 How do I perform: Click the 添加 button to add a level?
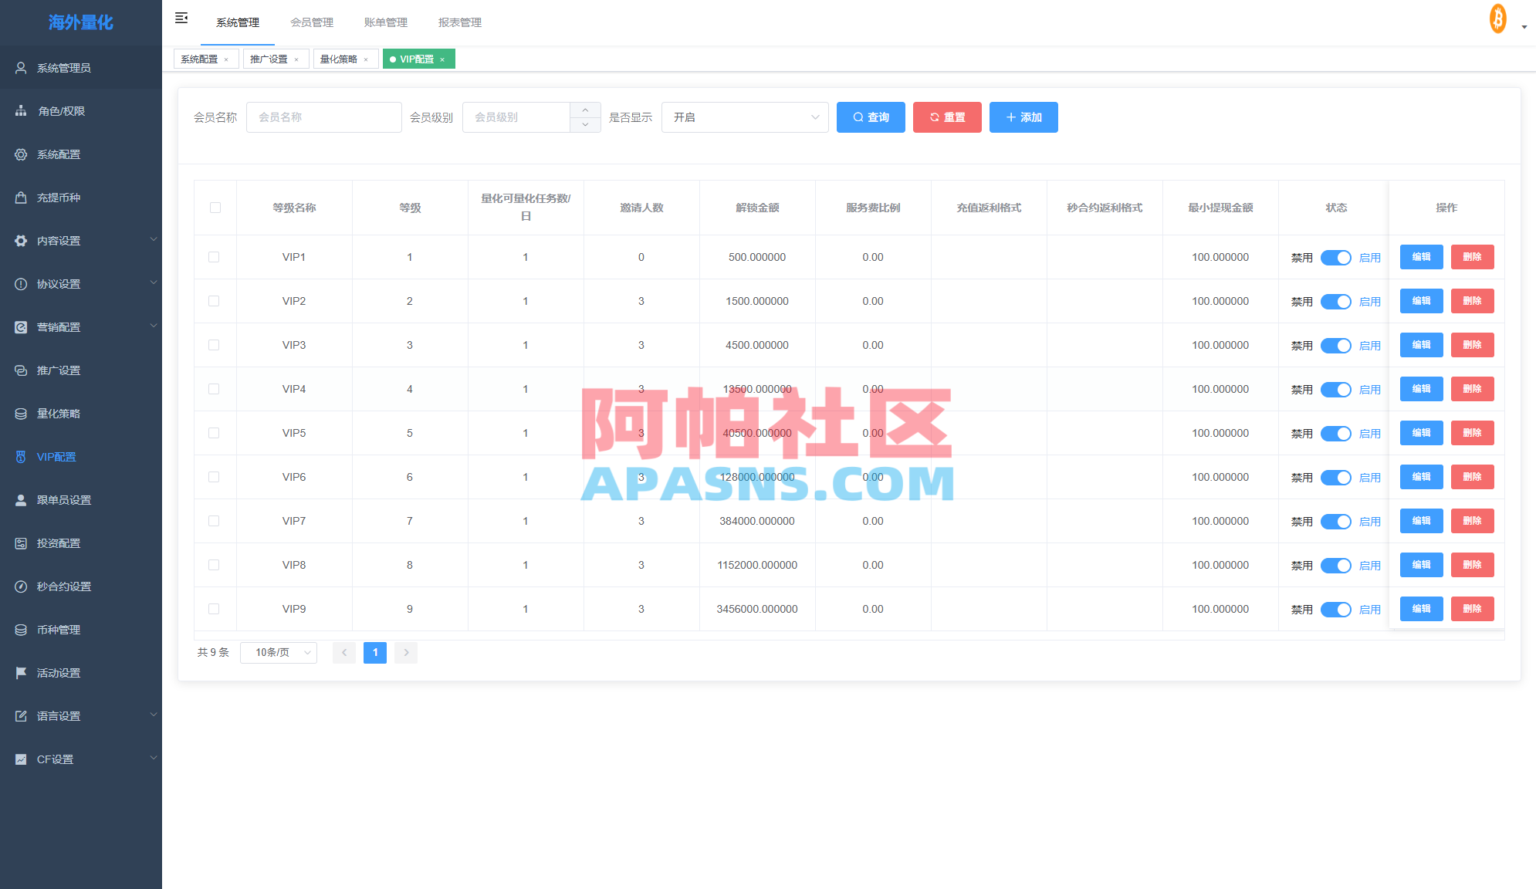[1023, 117]
